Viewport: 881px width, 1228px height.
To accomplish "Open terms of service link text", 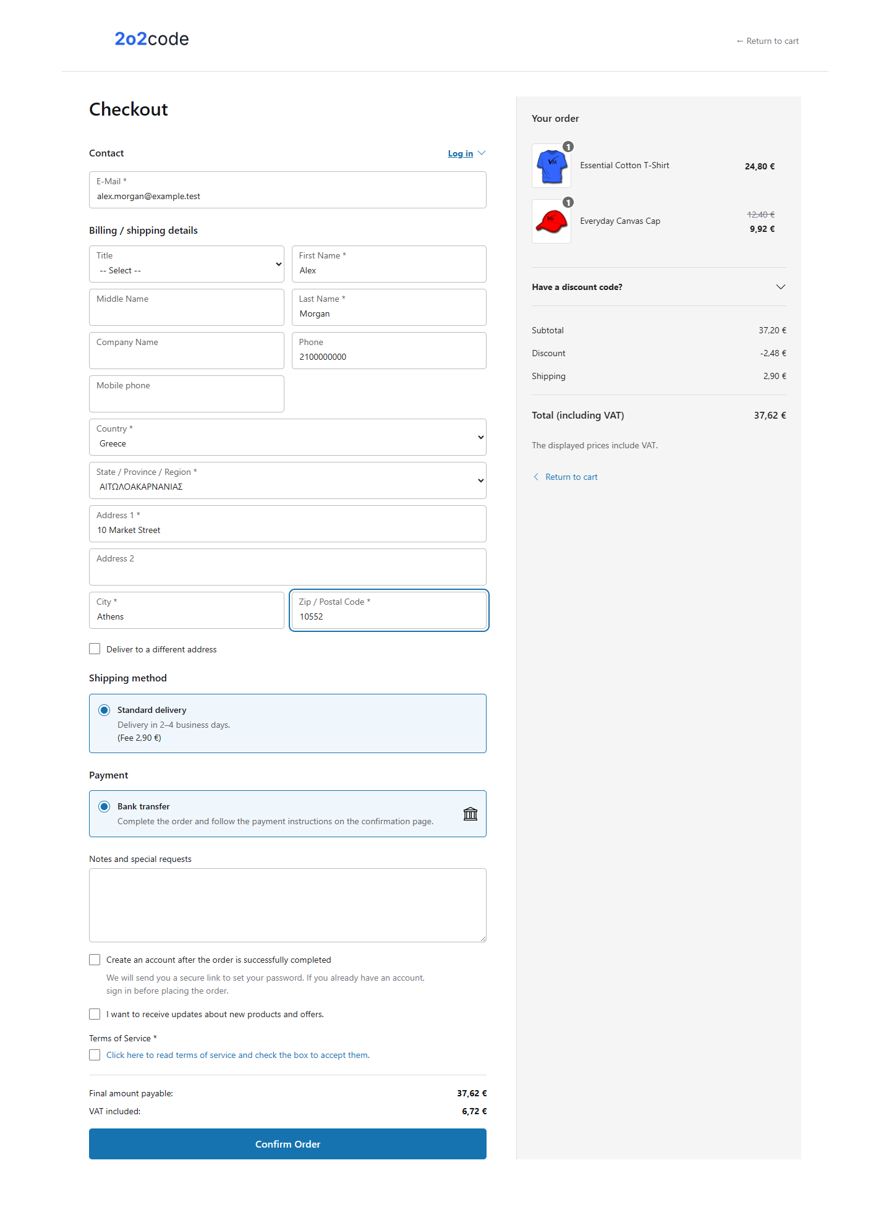I will (238, 1055).
